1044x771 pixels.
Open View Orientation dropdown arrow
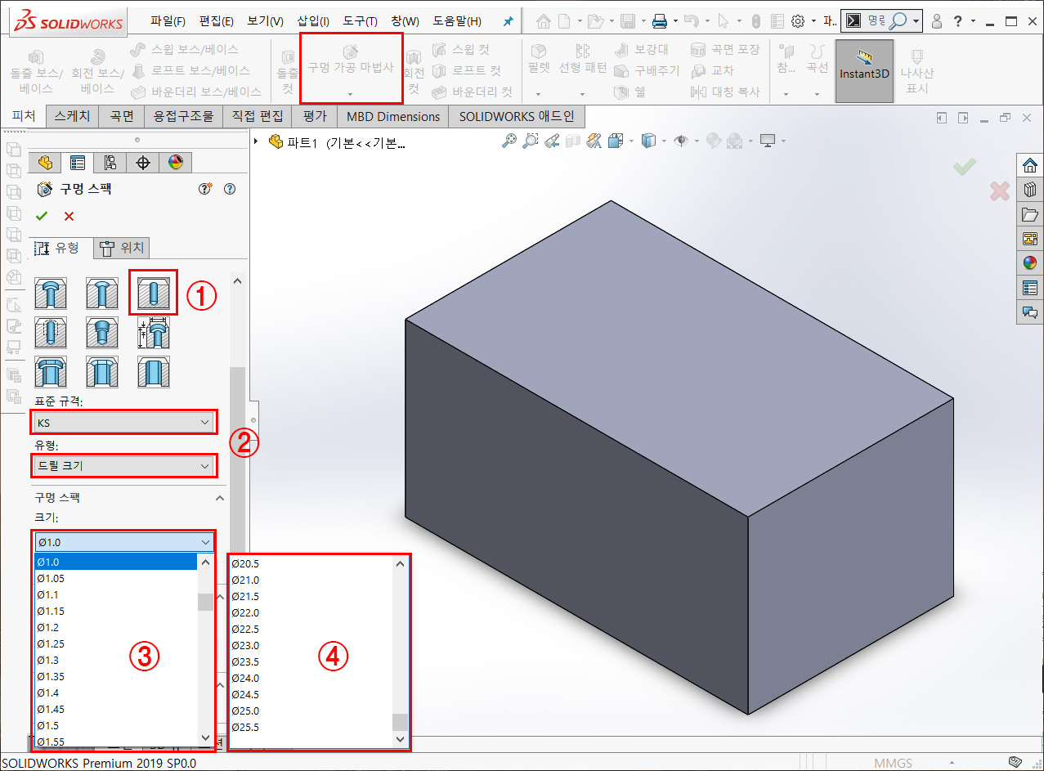tap(632, 141)
